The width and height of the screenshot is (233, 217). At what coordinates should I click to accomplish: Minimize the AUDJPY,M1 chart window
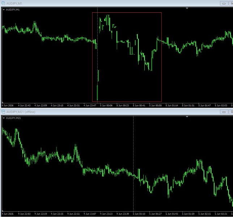click(224, 3)
